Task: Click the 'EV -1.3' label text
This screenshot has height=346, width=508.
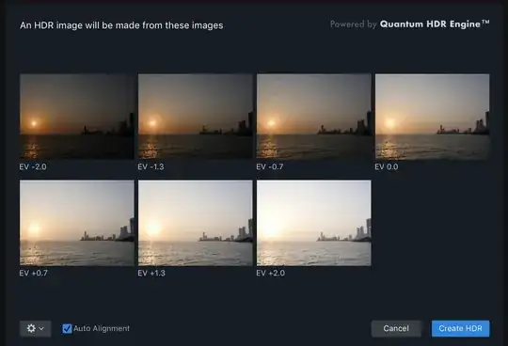Action: (x=151, y=166)
